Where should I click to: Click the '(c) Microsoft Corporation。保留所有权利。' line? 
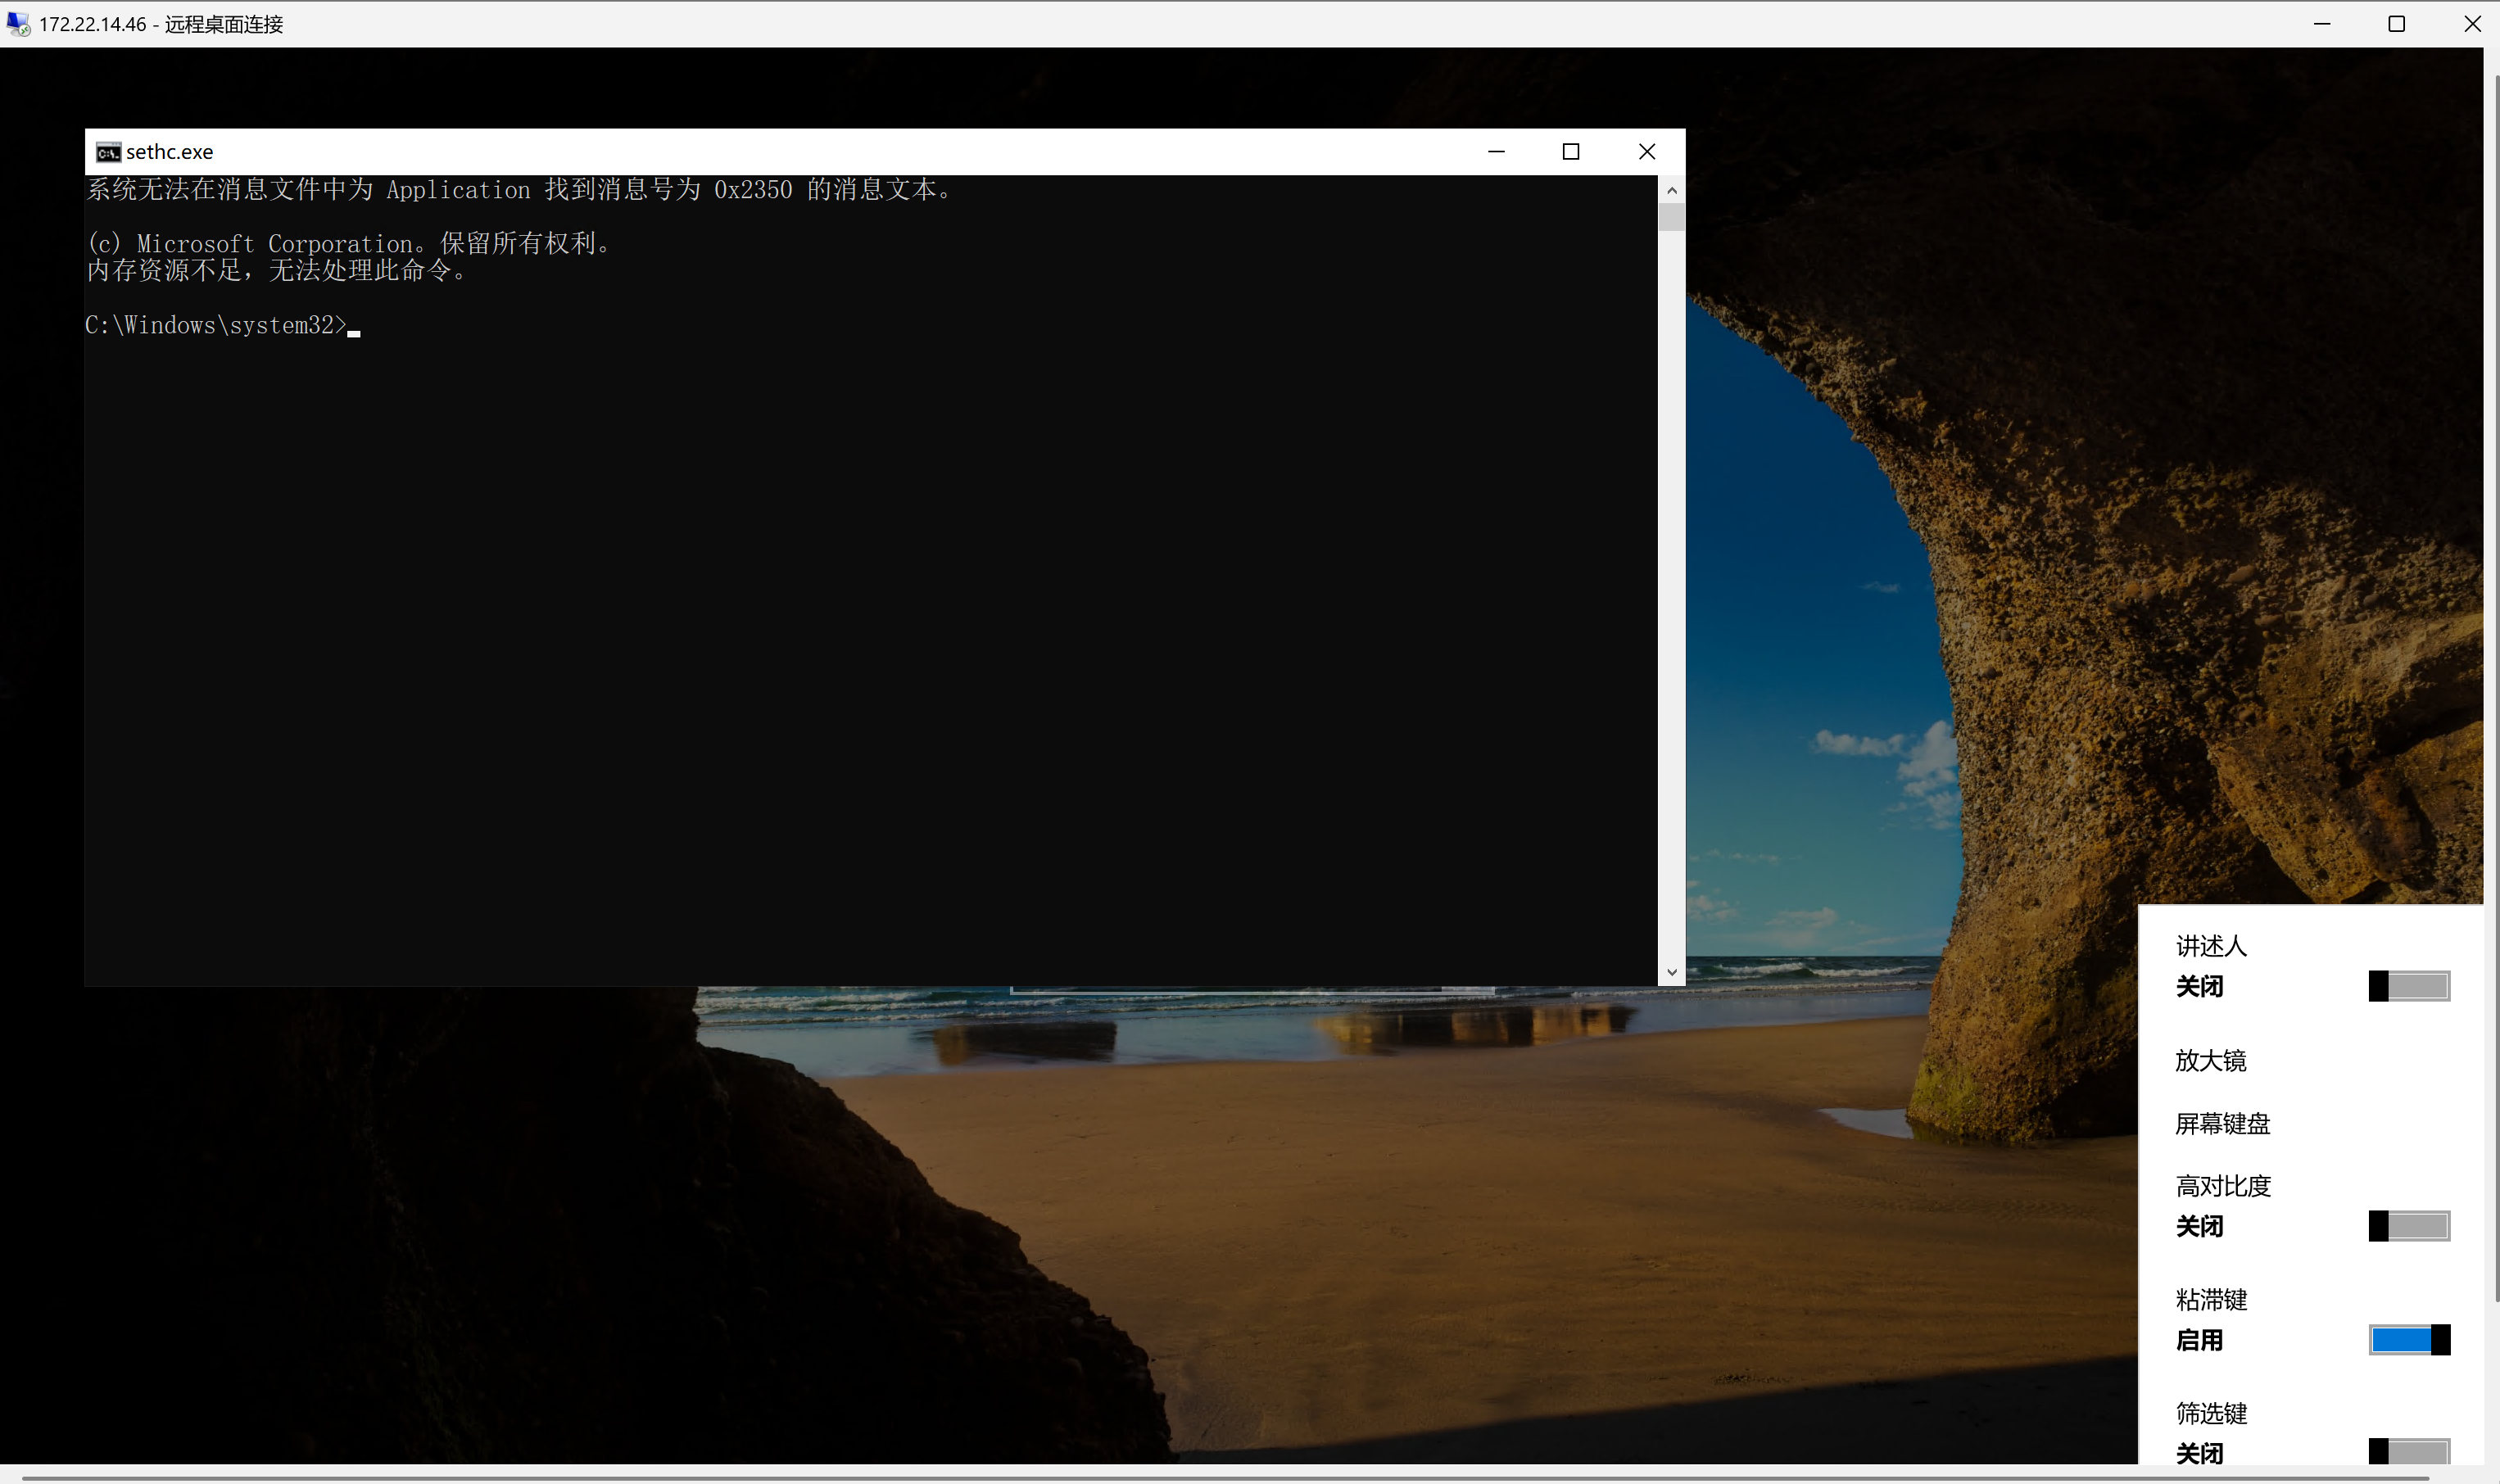(348, 243)
